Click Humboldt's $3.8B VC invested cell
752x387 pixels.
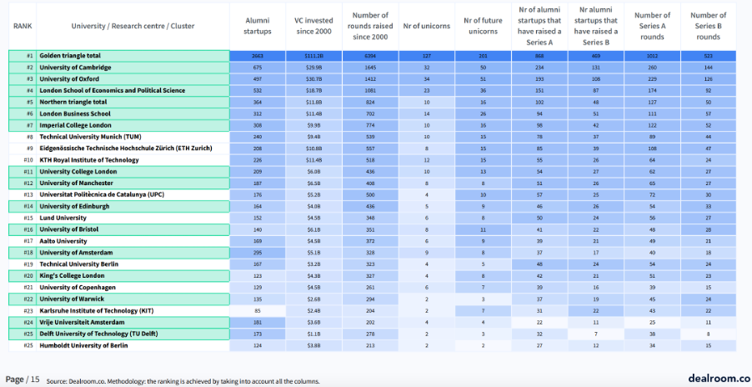coord(314,345)
